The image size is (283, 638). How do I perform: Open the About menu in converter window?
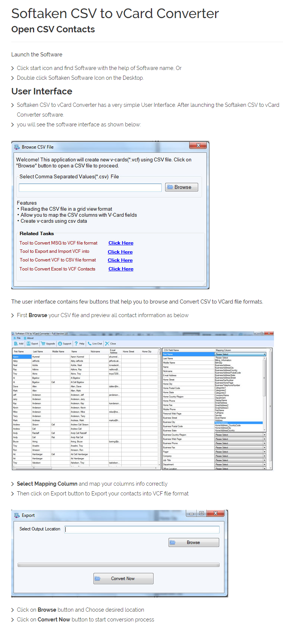tap(29, 338)
